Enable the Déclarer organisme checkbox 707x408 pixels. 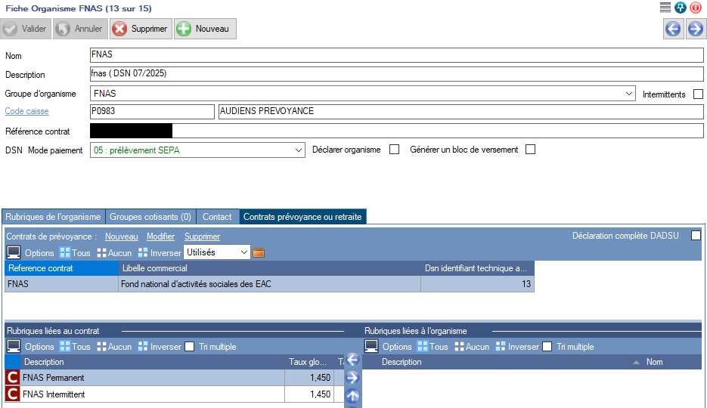(394, 150)
